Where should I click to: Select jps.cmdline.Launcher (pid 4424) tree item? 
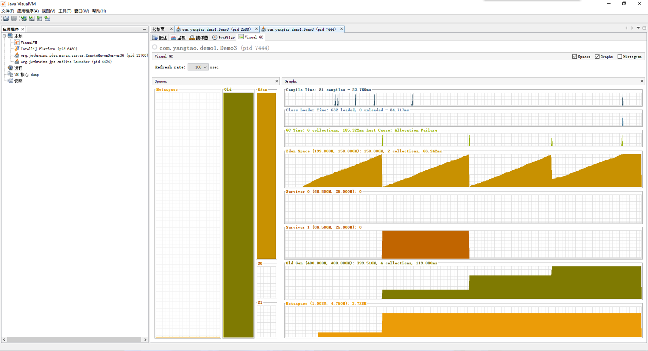pyautogui.click(x=66, y=62)
